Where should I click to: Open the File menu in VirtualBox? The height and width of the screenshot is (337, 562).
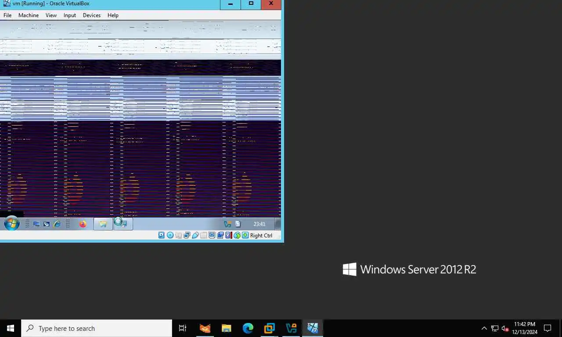(7, 15)
